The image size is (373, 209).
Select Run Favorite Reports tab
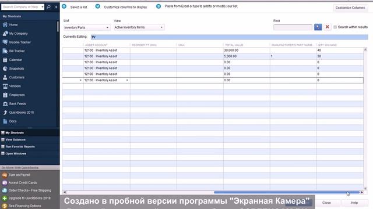(20, 147)
